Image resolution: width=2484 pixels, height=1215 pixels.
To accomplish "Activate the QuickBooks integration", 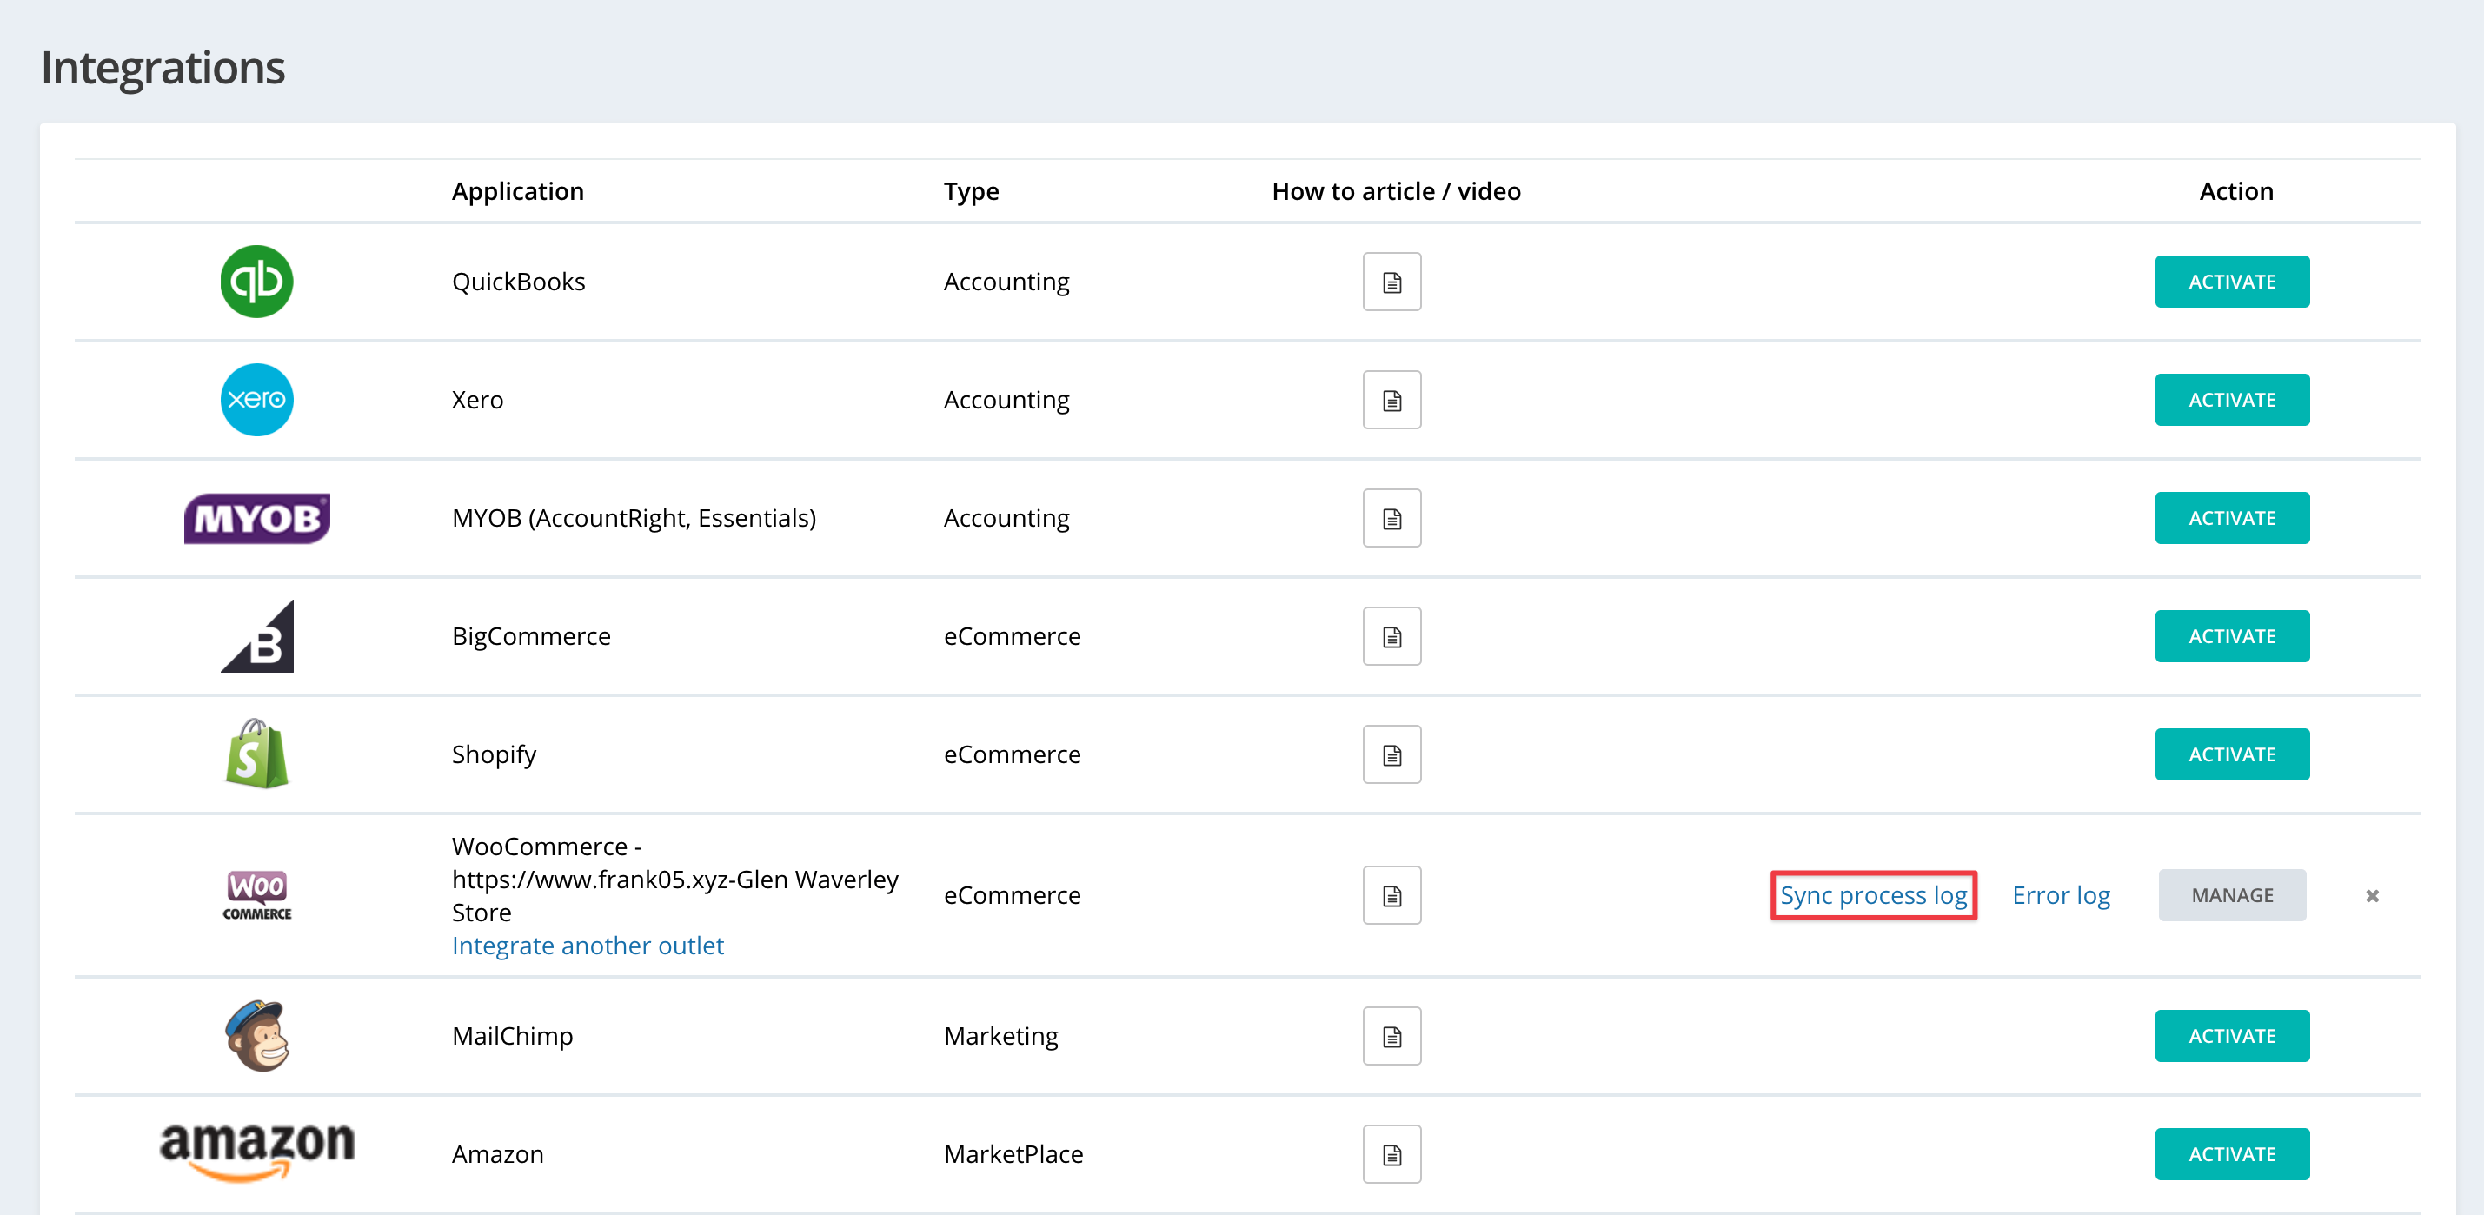I will [2231, 282].
